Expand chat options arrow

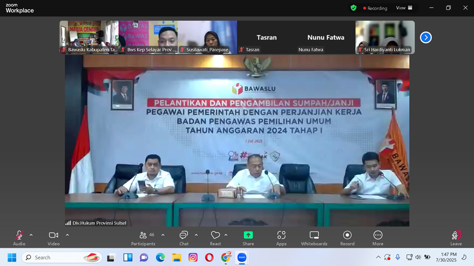coord(196,235)
